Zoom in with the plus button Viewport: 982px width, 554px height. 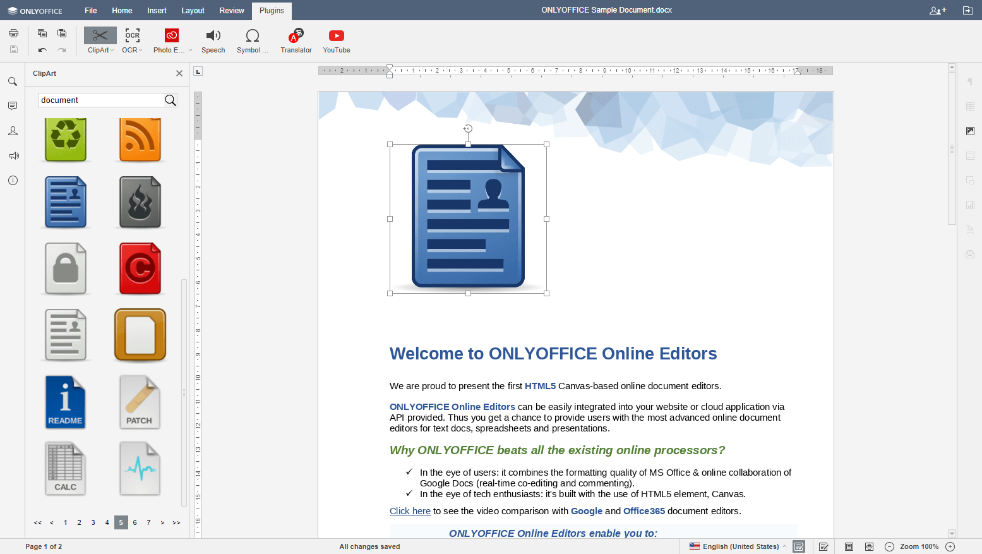(x=950, y=546)
